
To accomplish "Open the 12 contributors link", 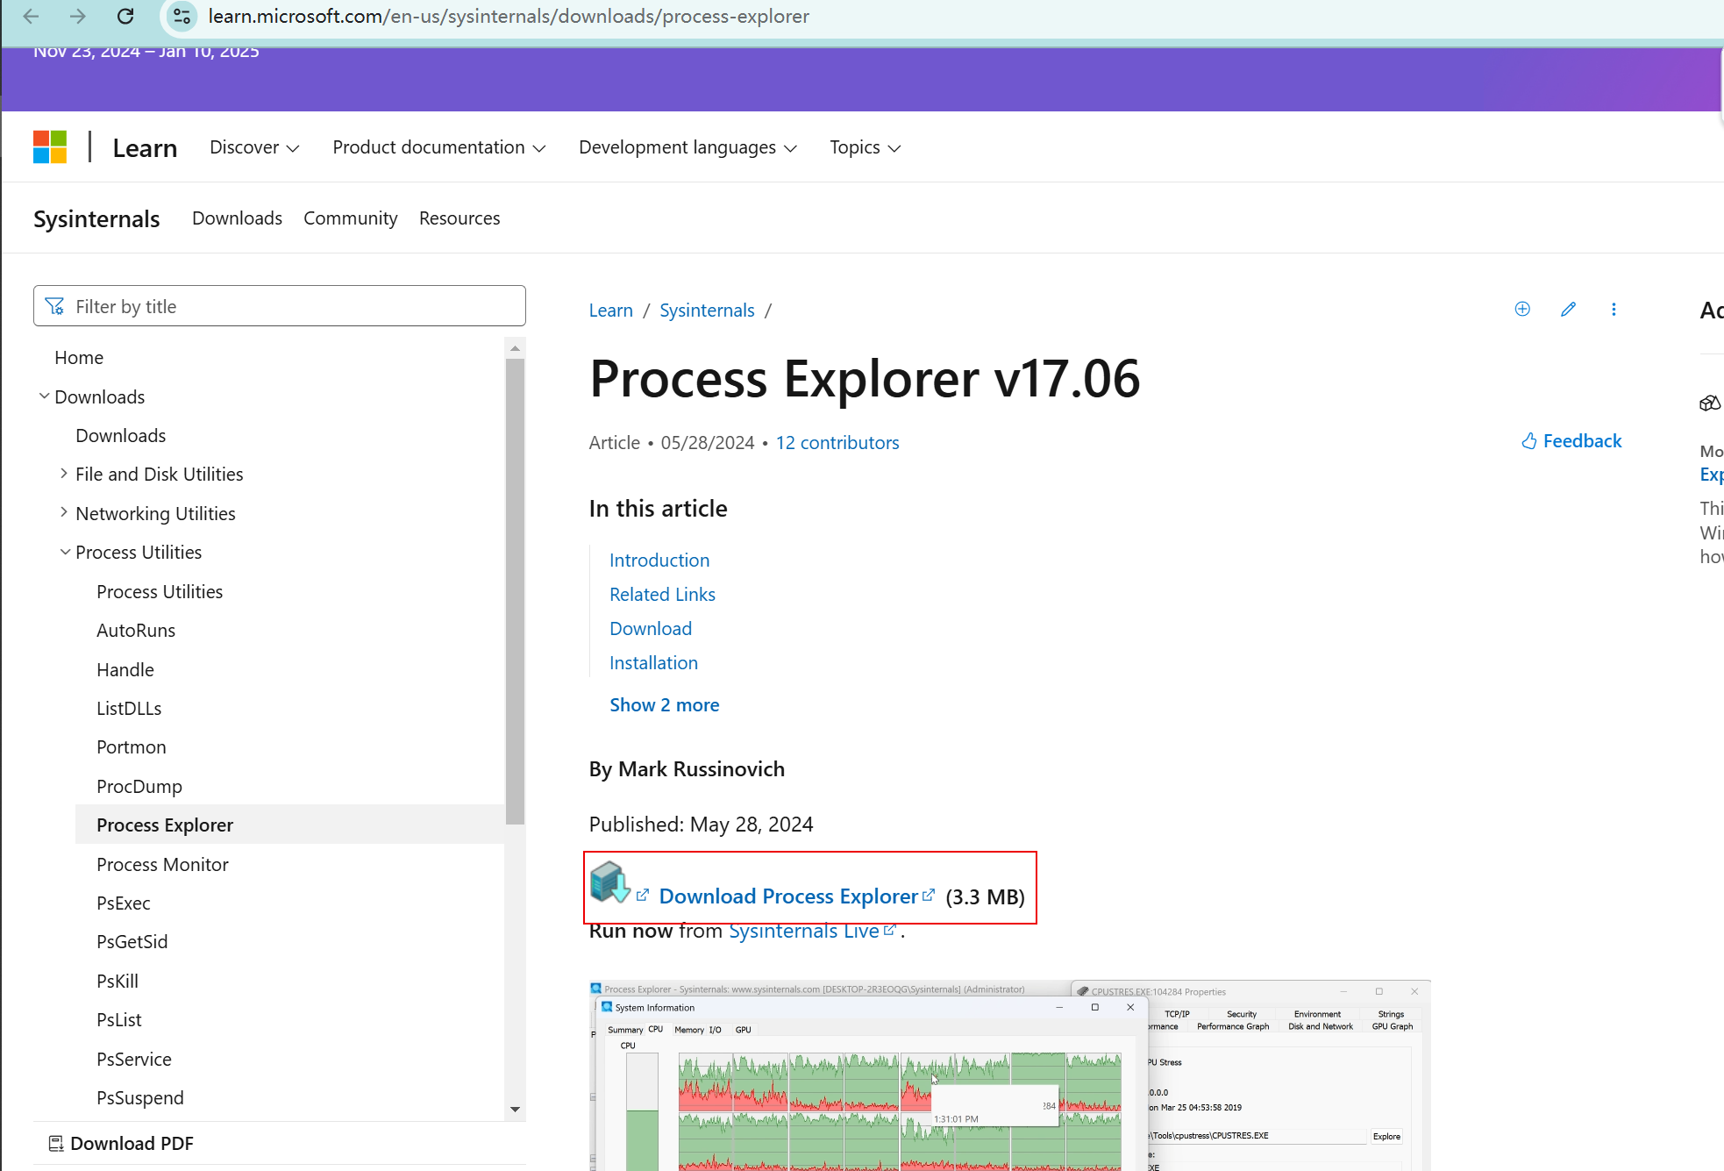I will [837, 443].
